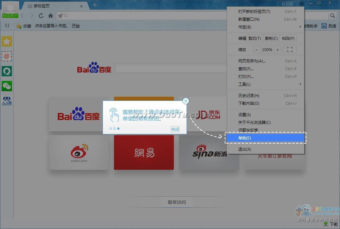Viewport: 340px width, 229px height.
Task: Choose 打印 from the menu
Action: pyautogui.click(x=266, y=76)
